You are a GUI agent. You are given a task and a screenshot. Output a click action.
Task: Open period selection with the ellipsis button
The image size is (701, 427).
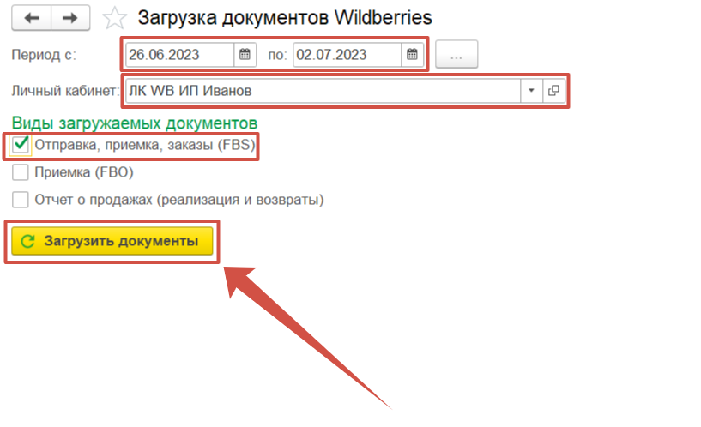[456, 55]
